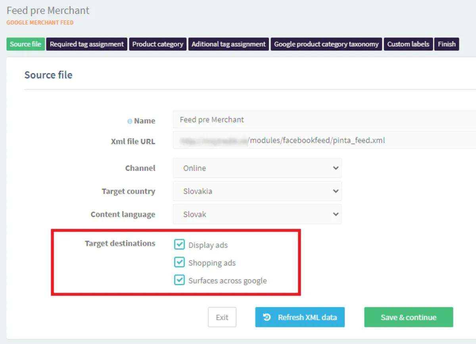Click the Name input field

click(x=324, y=120)
